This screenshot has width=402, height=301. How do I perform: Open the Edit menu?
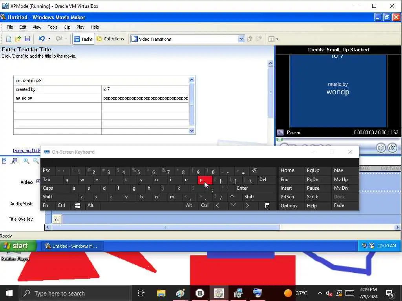point(23,27)
